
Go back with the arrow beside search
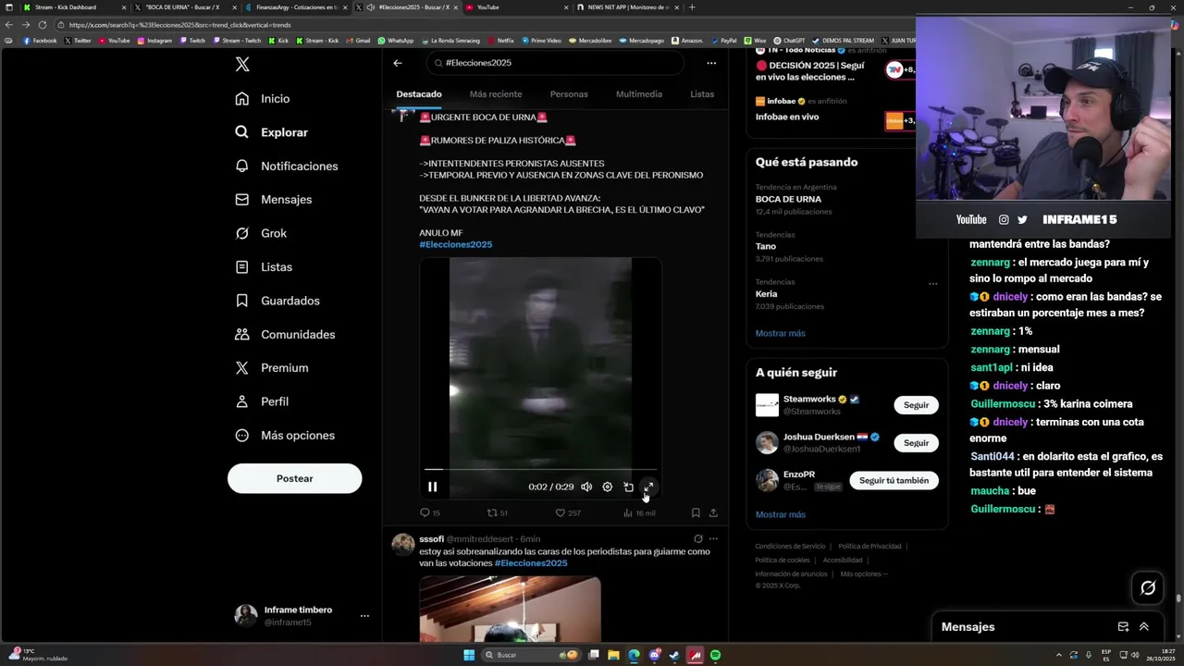click(398, 63)
